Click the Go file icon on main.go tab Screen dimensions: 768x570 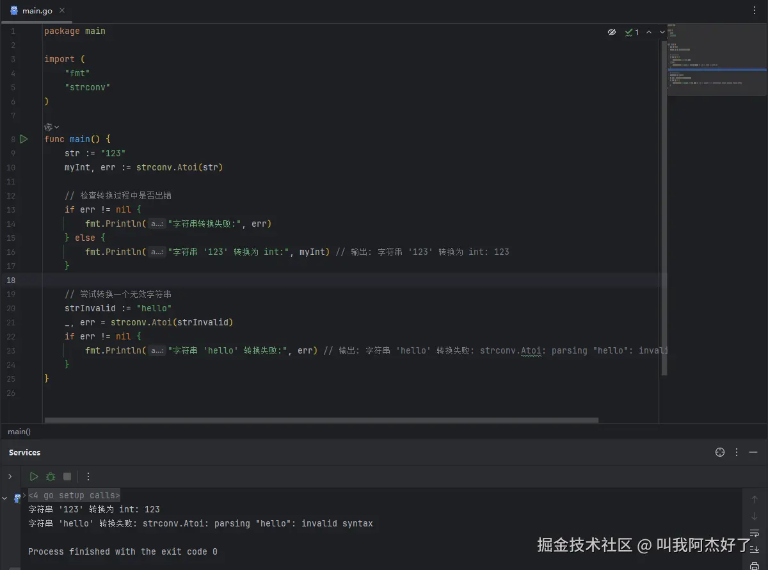[14, 10]
